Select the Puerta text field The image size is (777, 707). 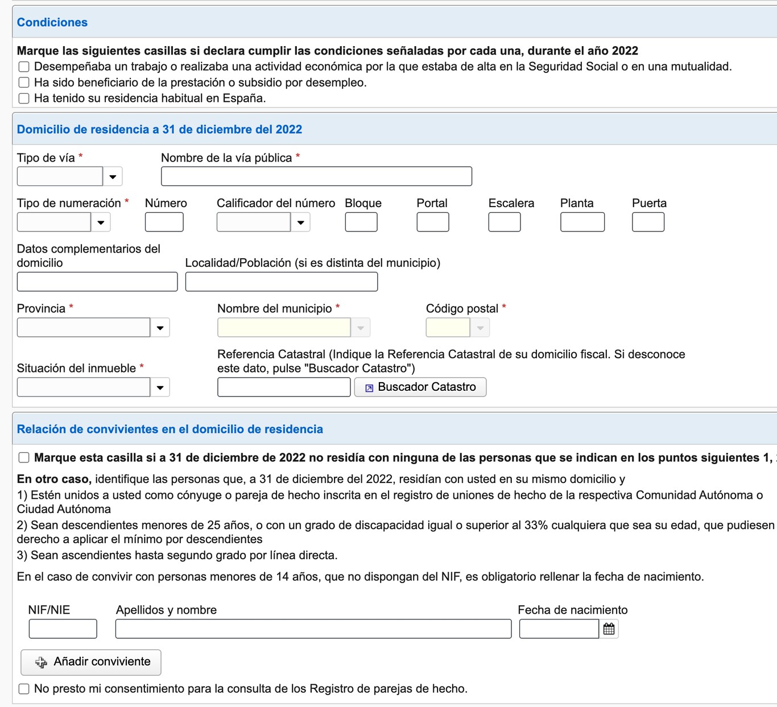click(648, 222)
